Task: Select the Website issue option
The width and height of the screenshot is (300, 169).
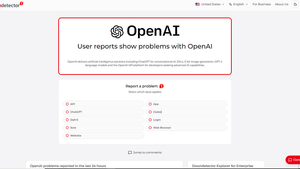Action: 103,135
